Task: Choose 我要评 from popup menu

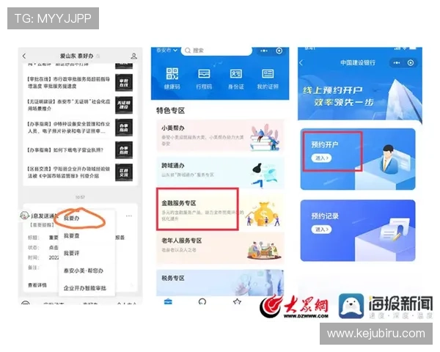Action: pyautogui.click(x=72, y=253)
